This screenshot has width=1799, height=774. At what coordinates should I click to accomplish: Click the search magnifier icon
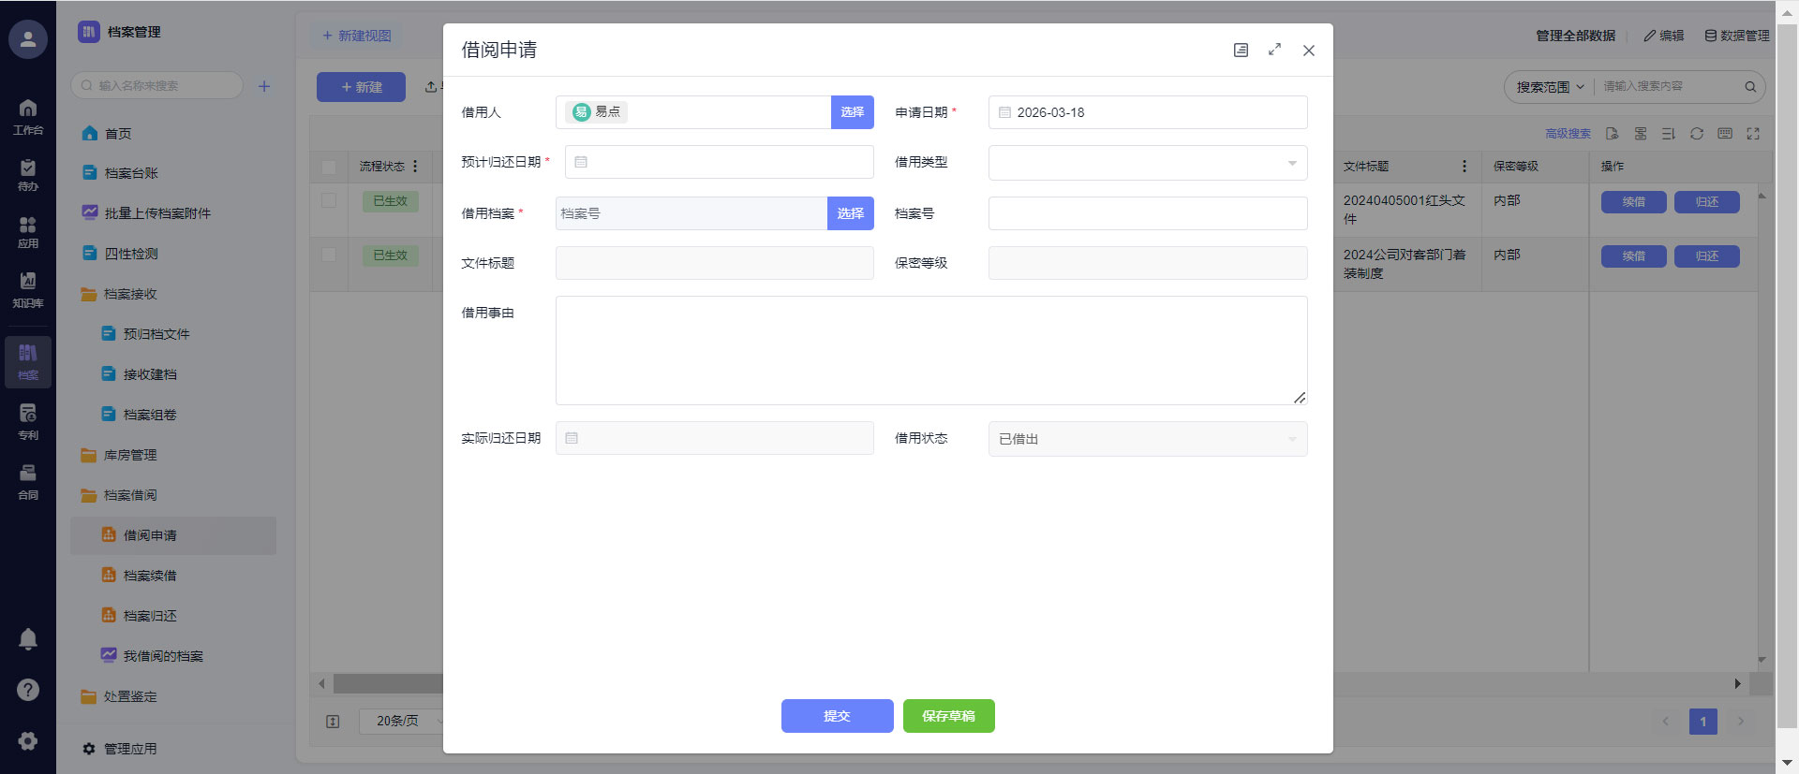[1749, 87]
